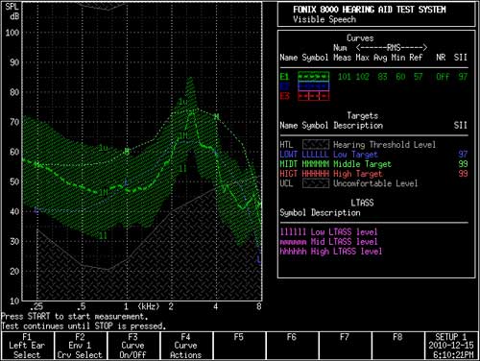Click the 100 dB label on the SPL axis
The height and width of the screenshot is (361, 480).
12,33
